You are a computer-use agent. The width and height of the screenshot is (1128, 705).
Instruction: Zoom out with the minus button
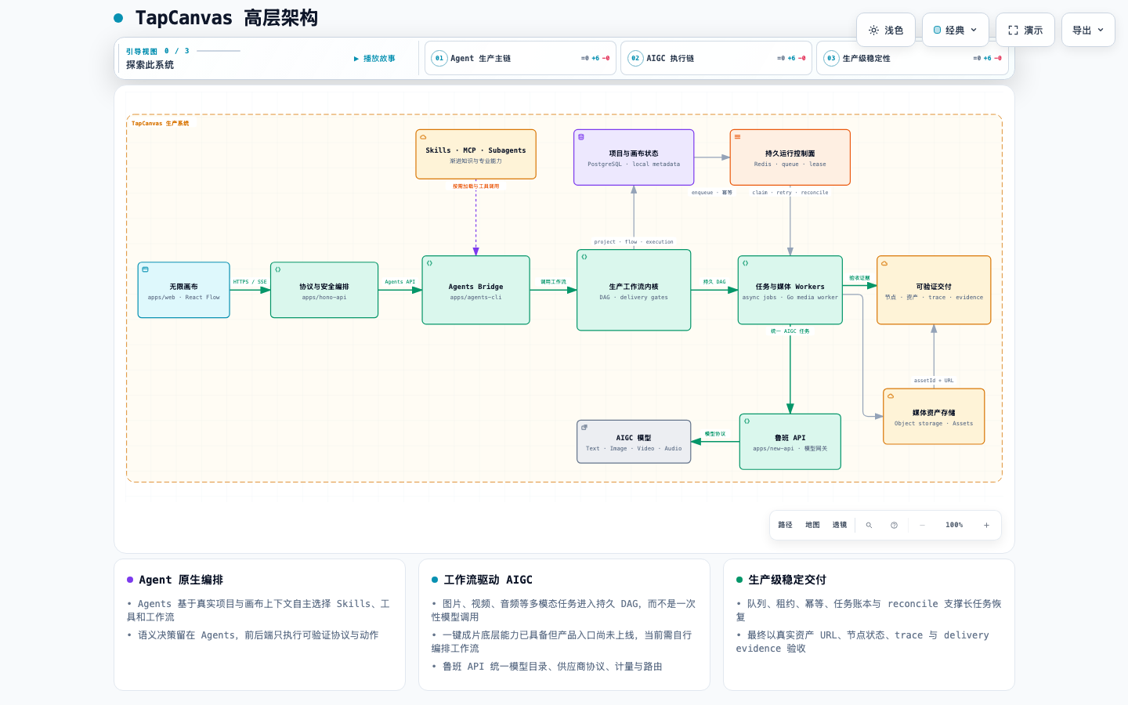(x=922, y=525)
